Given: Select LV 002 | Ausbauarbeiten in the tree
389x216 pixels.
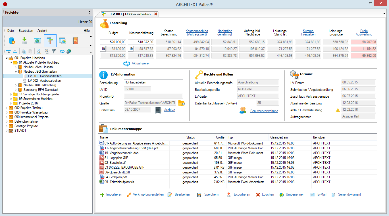Looking at the screenshot, I should click(44, 81).
